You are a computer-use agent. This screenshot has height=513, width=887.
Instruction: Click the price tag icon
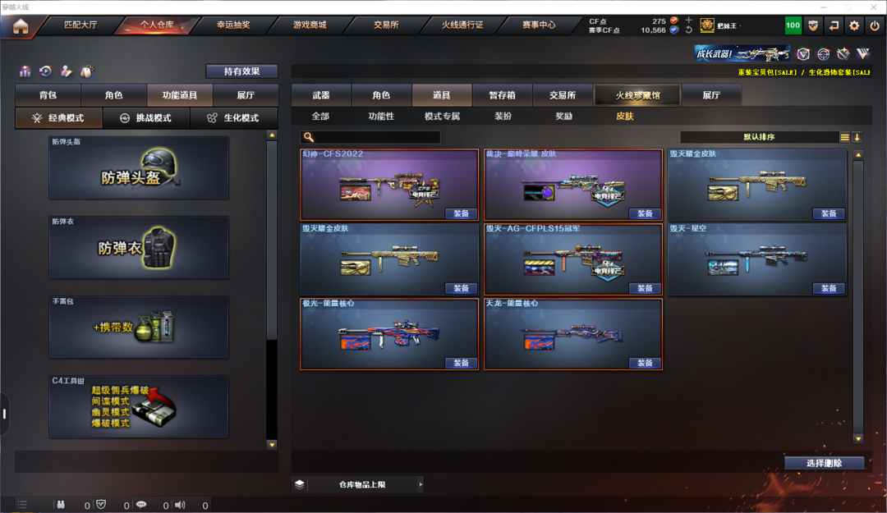tap(86, 71)
